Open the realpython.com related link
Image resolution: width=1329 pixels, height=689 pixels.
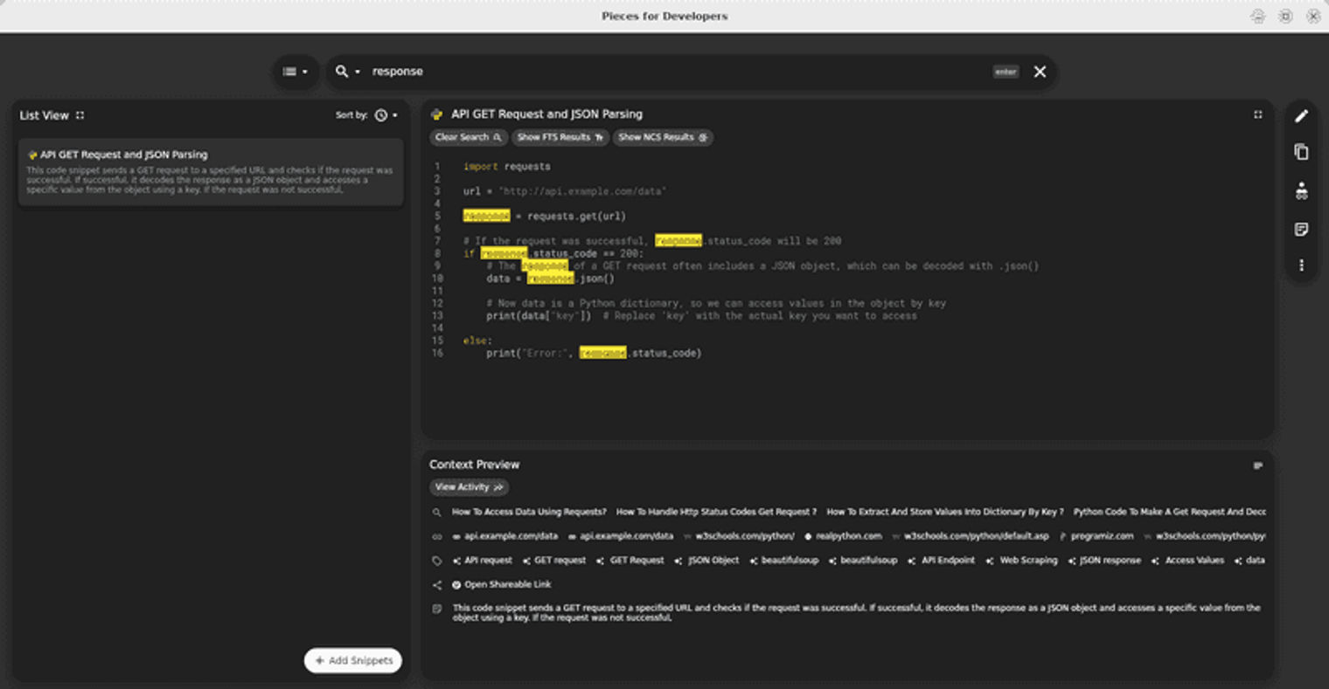pos(843,536)
